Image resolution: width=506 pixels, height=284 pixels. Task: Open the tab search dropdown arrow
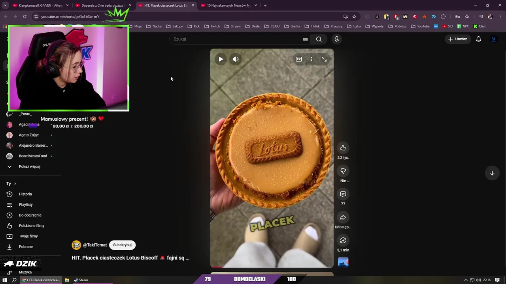pos(5,6)
